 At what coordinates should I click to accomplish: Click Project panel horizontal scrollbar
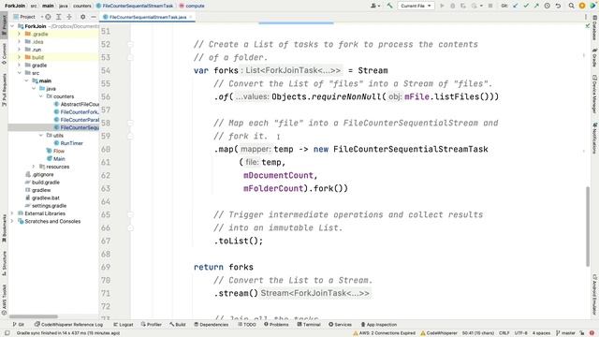[x=34, y=316]
